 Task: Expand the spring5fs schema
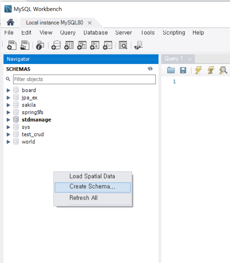click(x=8, y=113)
